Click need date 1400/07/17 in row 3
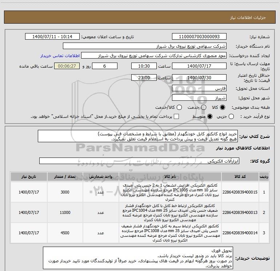280x271 pixels. click(29, 233)
